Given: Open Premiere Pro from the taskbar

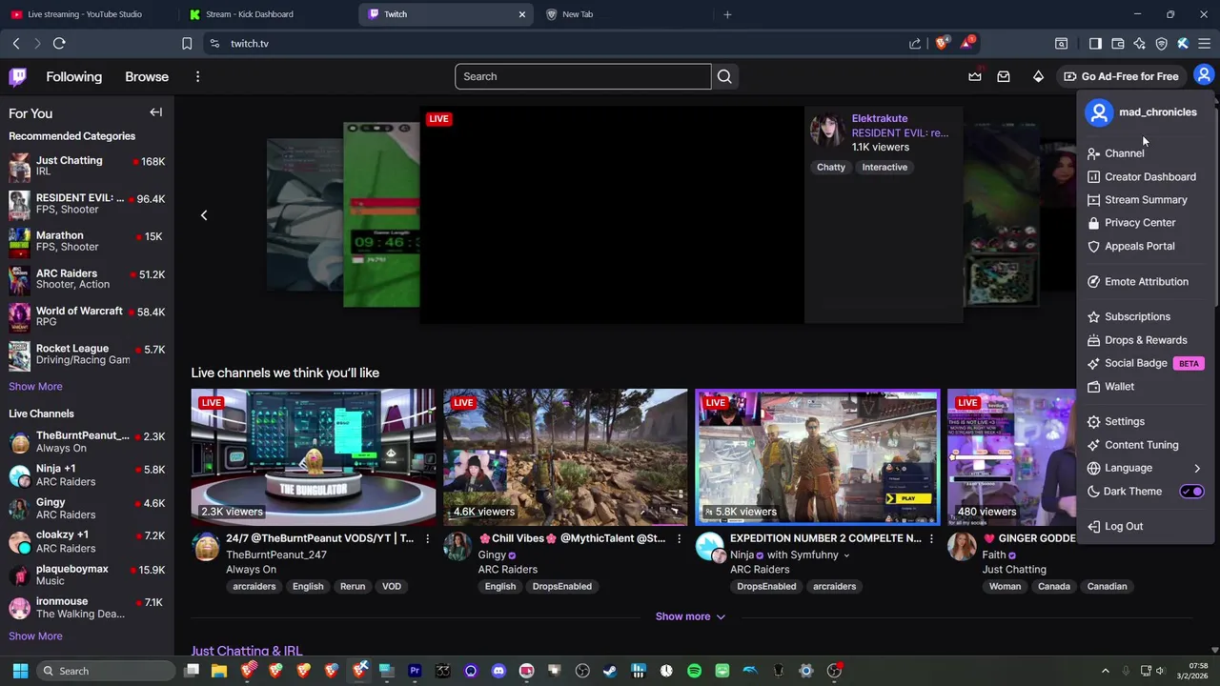Looking at the screenshot, I should point(415,671).
